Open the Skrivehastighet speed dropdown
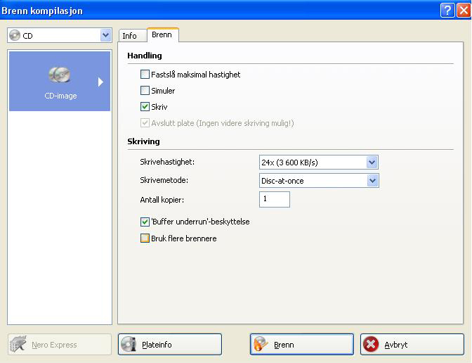472x363 pixels. point(372,163)
